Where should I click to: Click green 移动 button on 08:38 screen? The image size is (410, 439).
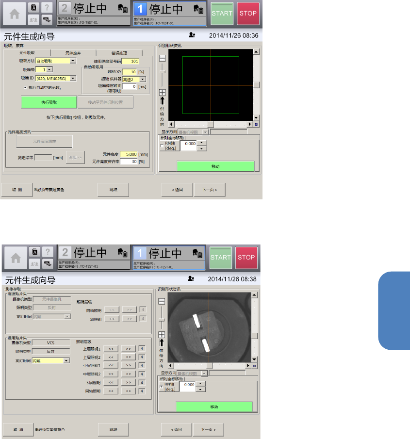pos(214,406)
